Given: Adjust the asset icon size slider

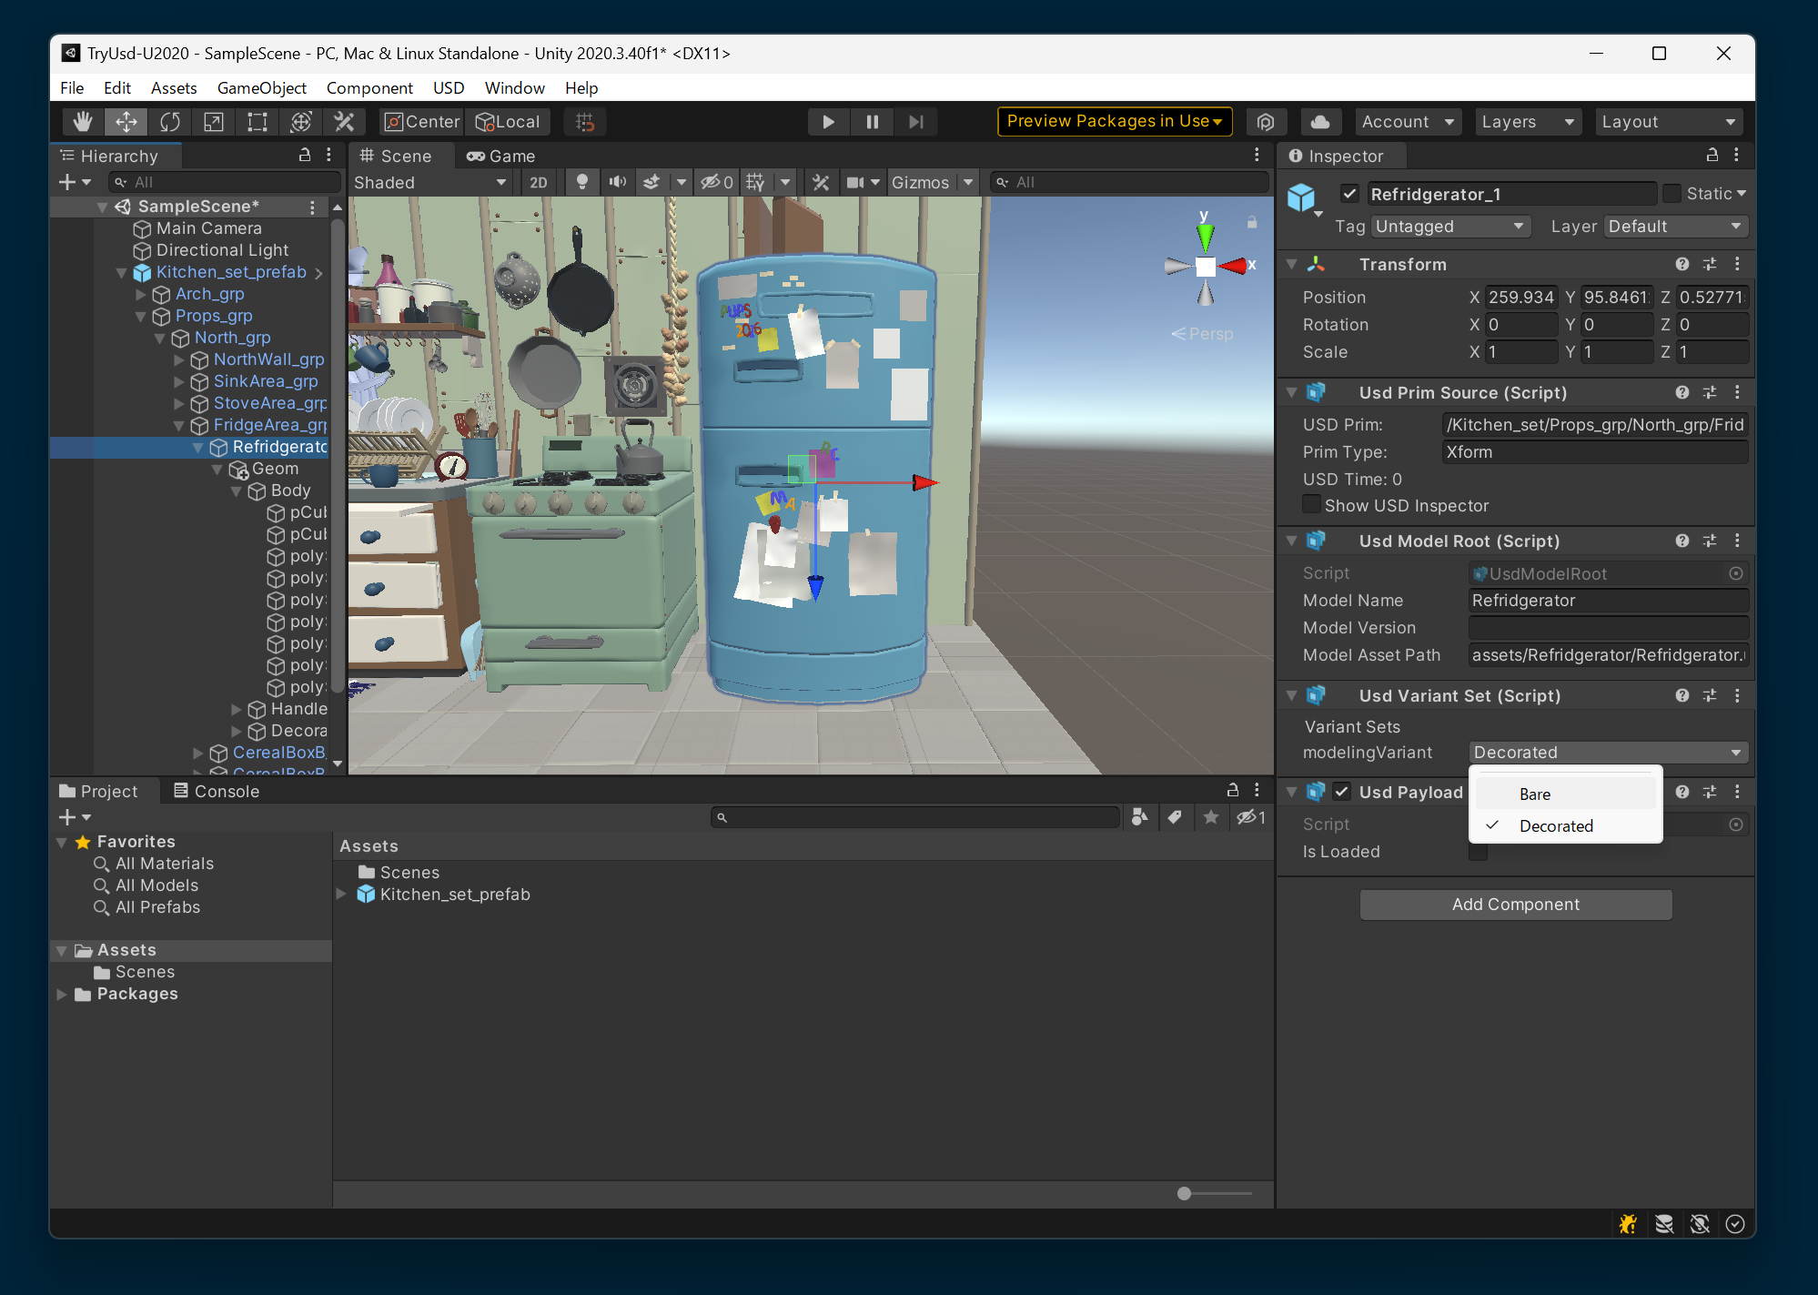Looking at the screenshot, I should click(x=1184, y=1193).
